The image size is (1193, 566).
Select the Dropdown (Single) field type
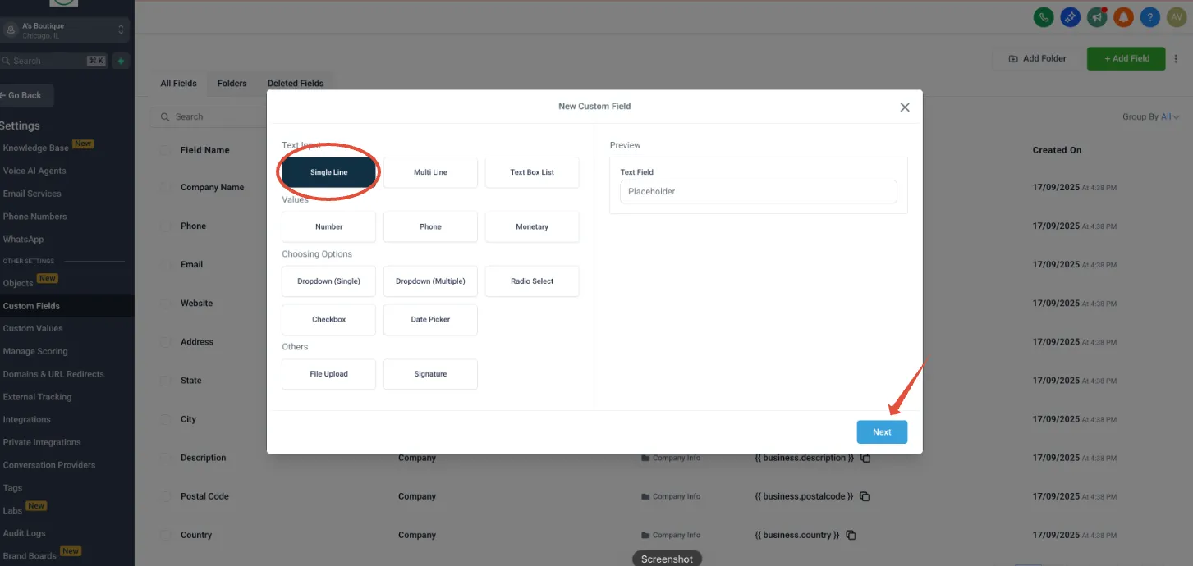coord(328,281)
